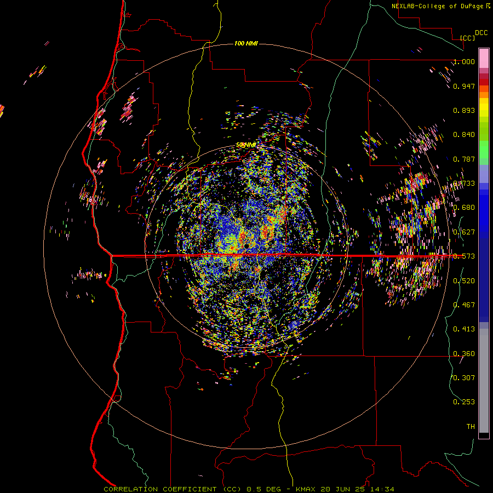Click the [CC] label above color bar
Screen dimensions: 493x493
[468, 38]
